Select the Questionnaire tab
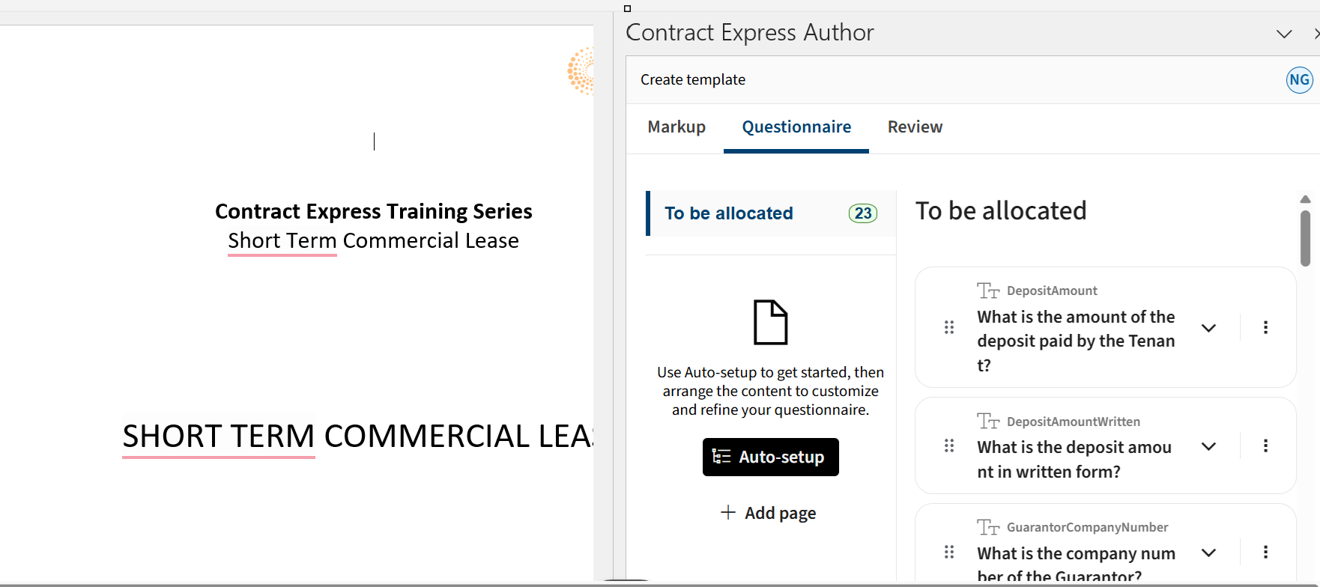This screenshot has width=1320, height=587. click(x=796, y=127)
